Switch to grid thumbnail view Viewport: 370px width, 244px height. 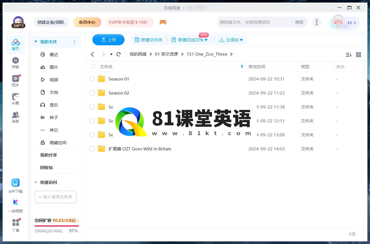pos(359,55)
